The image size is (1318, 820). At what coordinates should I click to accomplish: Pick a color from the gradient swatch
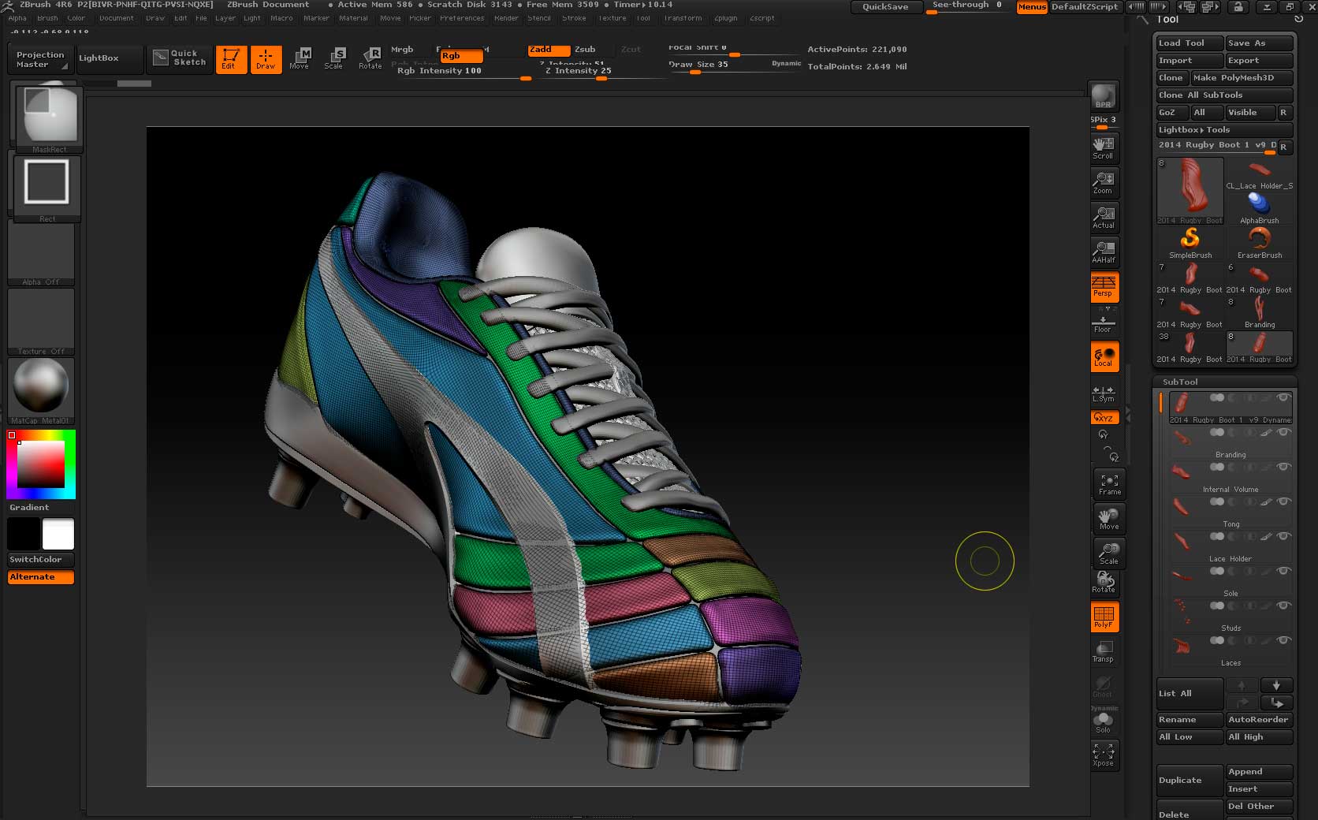point(41,465)
